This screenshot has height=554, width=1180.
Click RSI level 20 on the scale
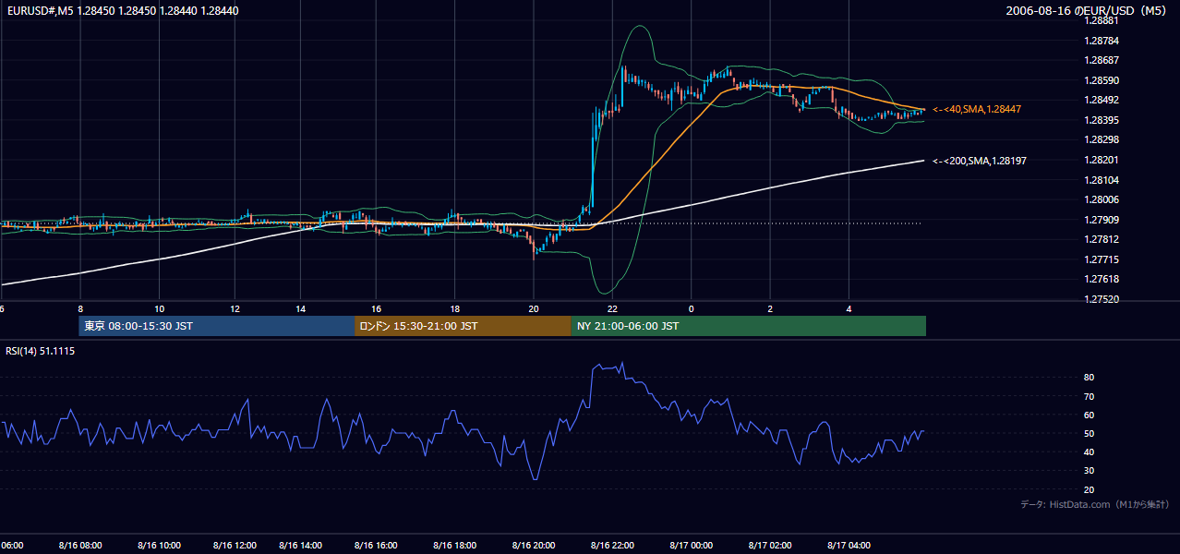[x=1090, y=489]
